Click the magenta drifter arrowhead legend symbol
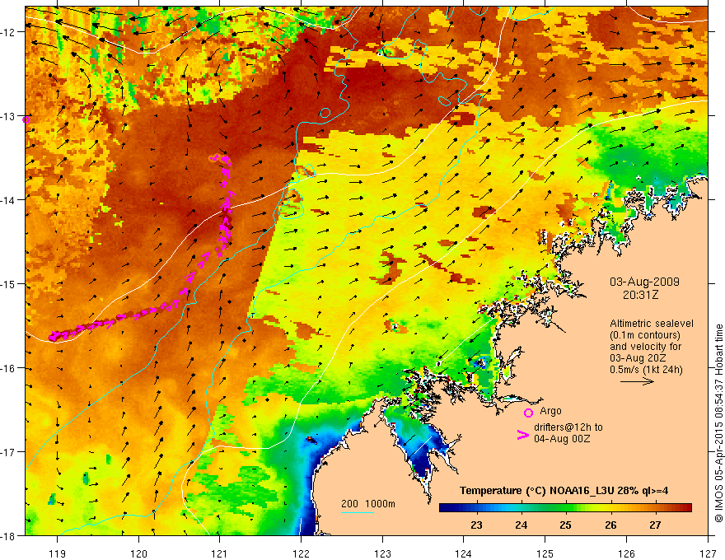 click(522, 435)
